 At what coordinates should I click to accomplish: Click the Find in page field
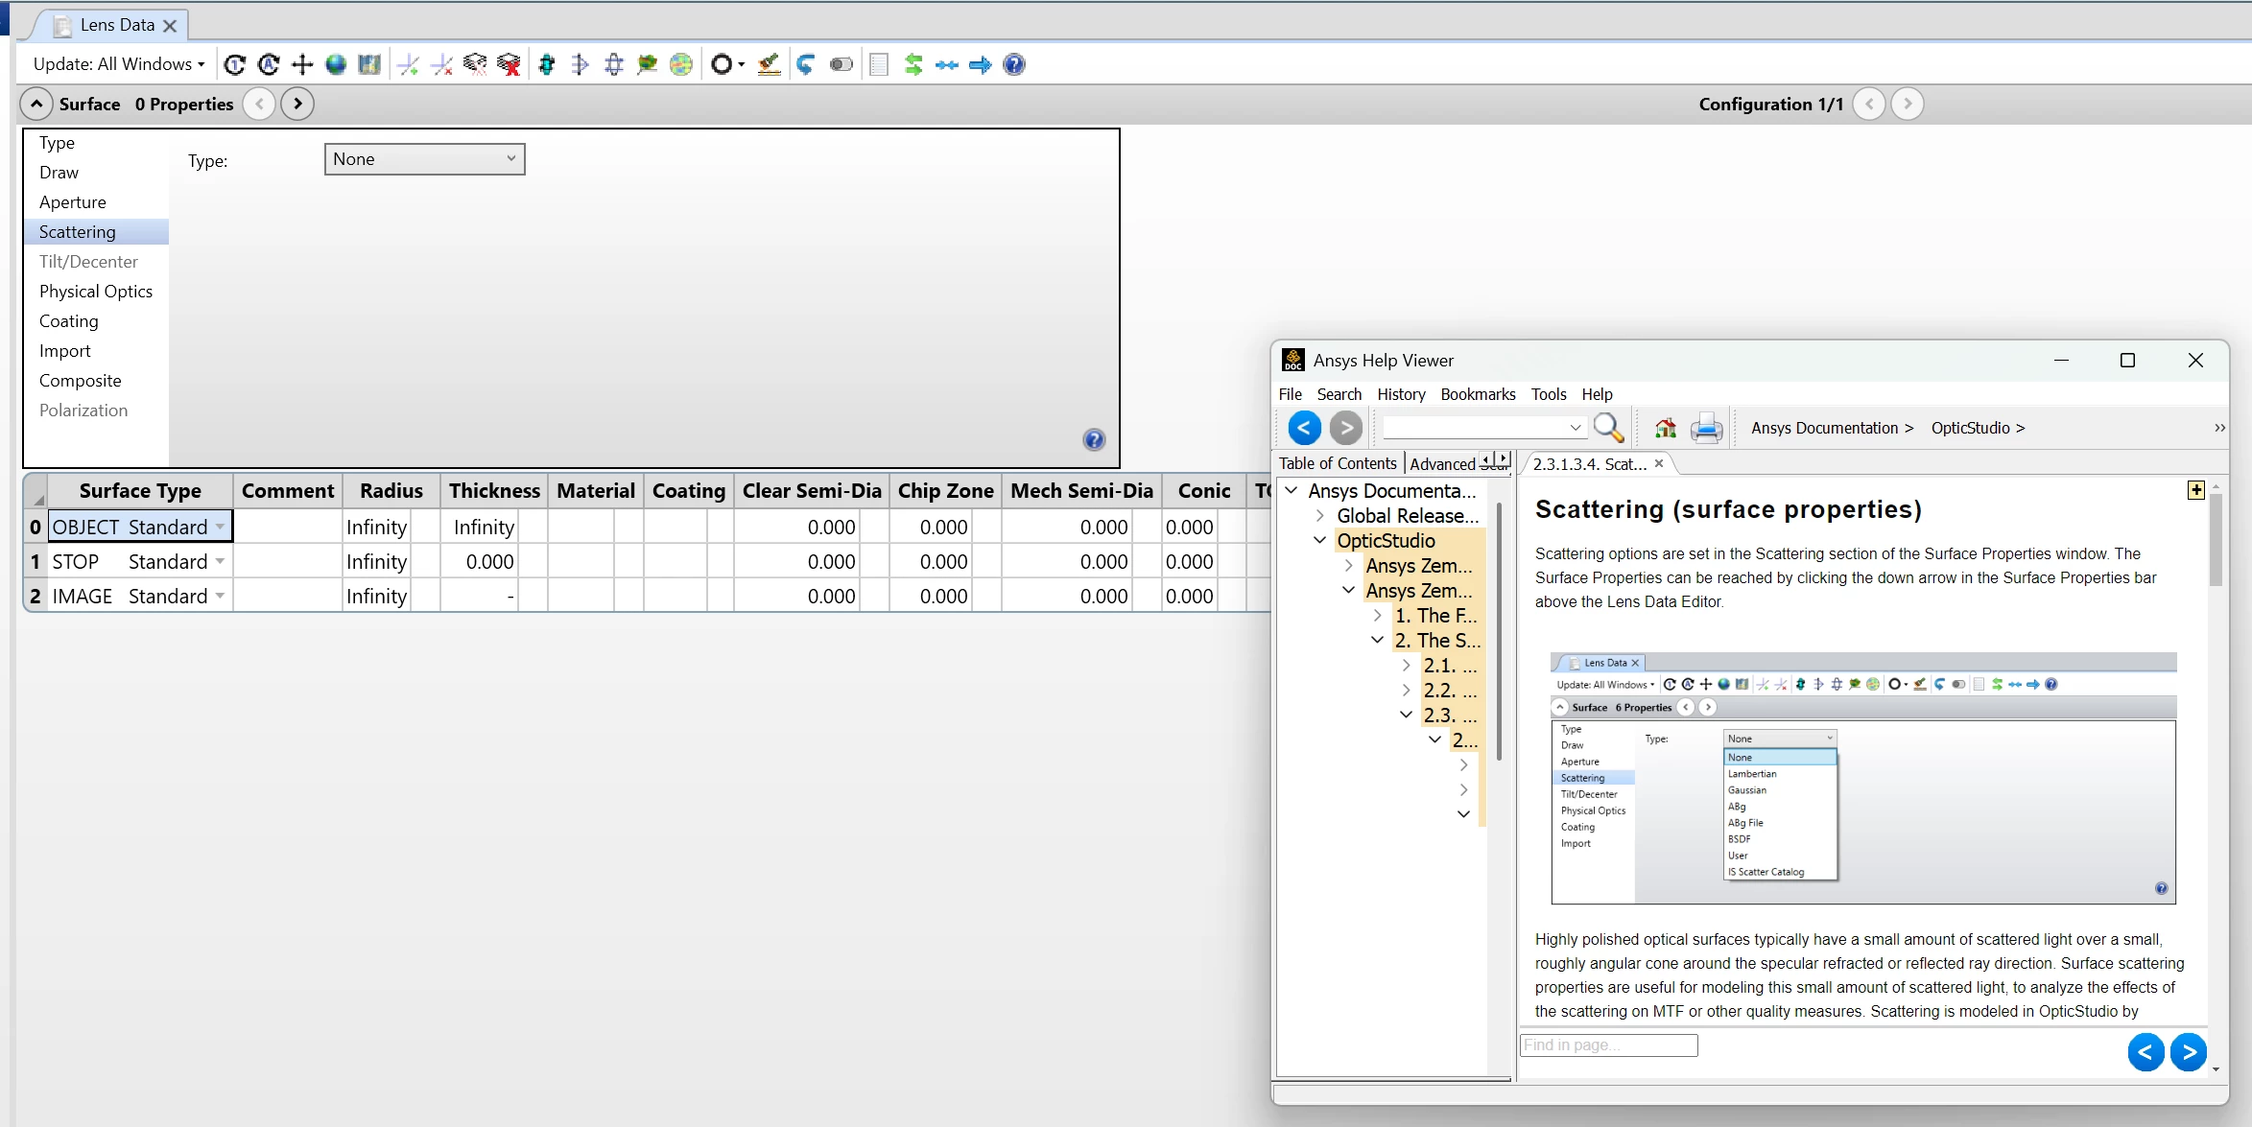[x=1608, y=1045]
